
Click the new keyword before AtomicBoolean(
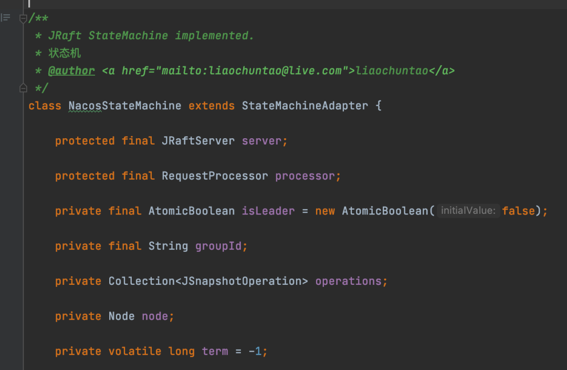click(325, 211)
